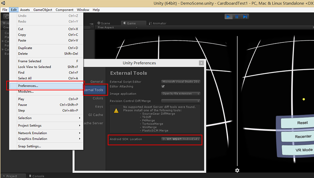
Task: Open the gear settings icon in Game view
Action: (x=237, y=170)
